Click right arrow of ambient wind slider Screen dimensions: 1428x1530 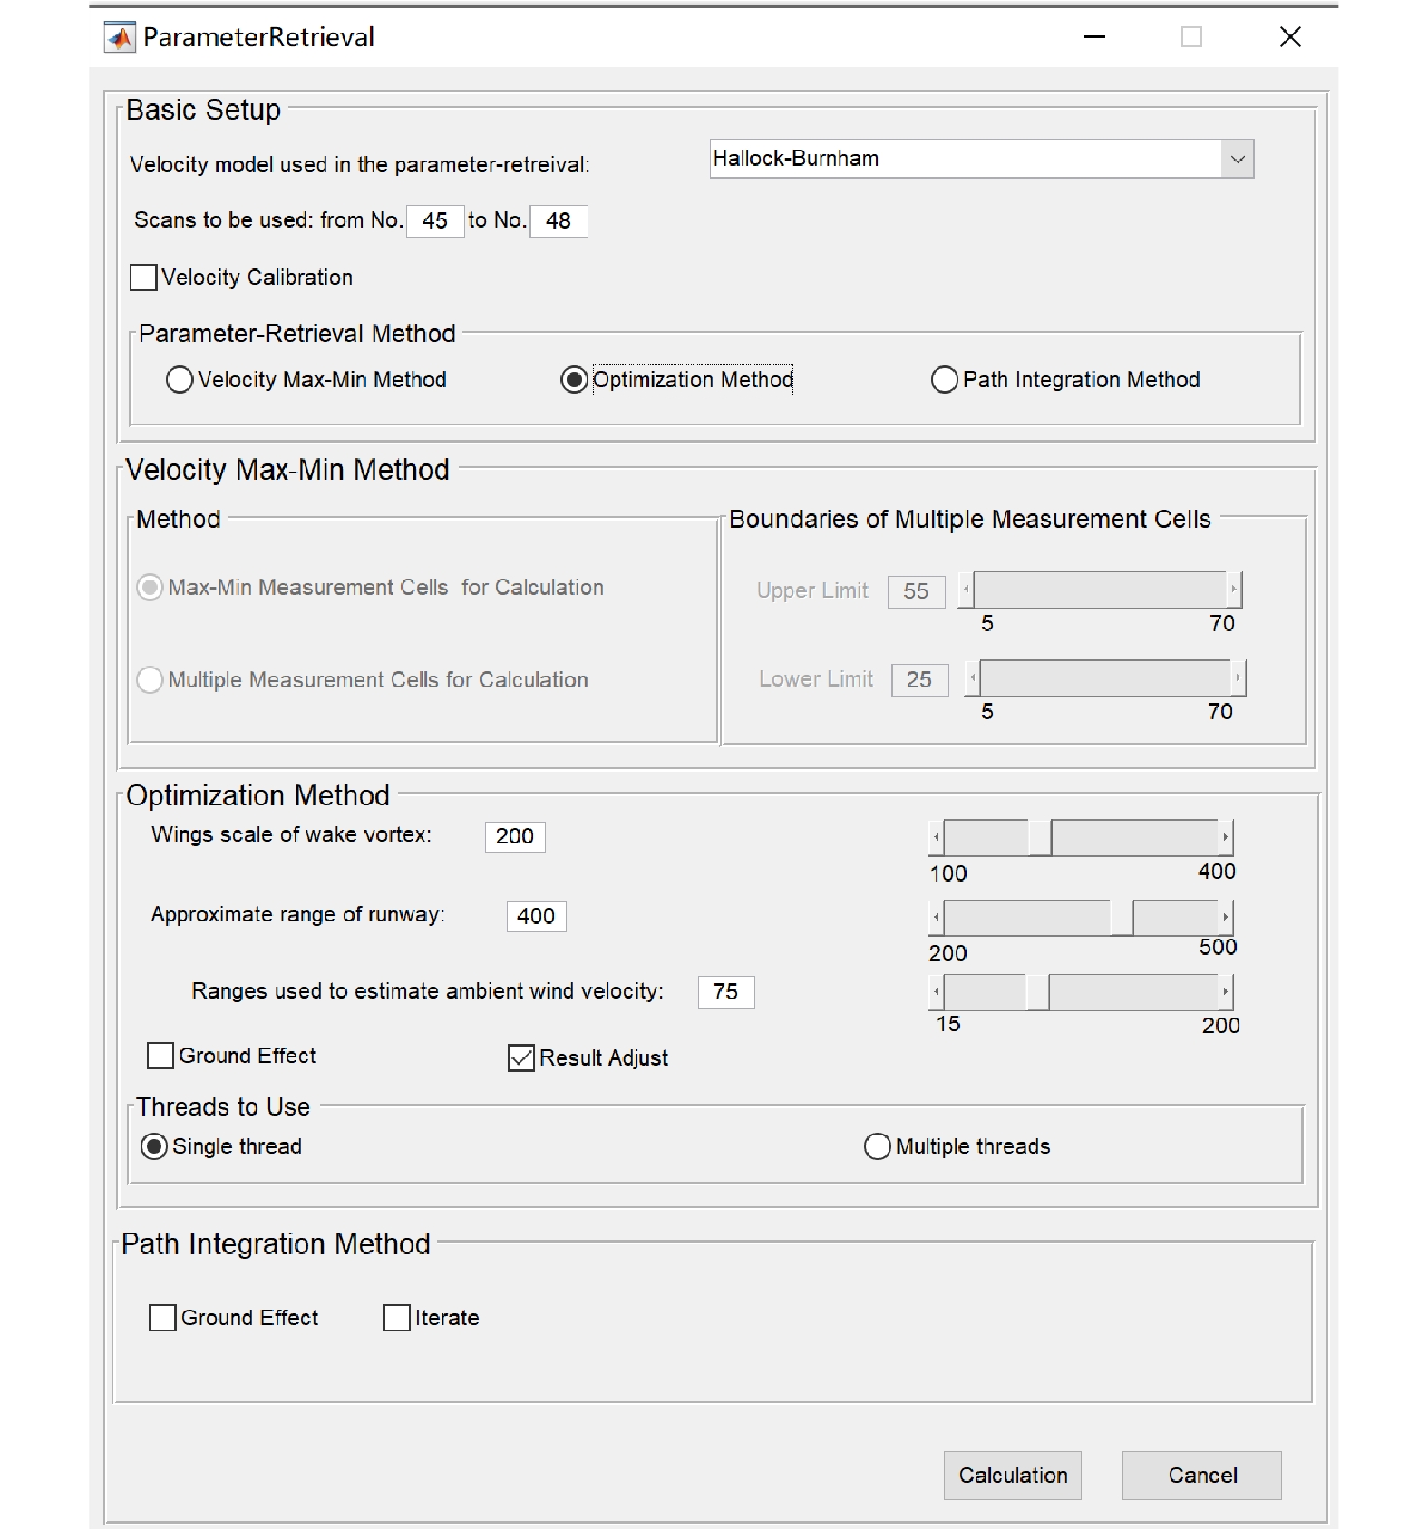pyautogui.click(x=1225, y=992)
